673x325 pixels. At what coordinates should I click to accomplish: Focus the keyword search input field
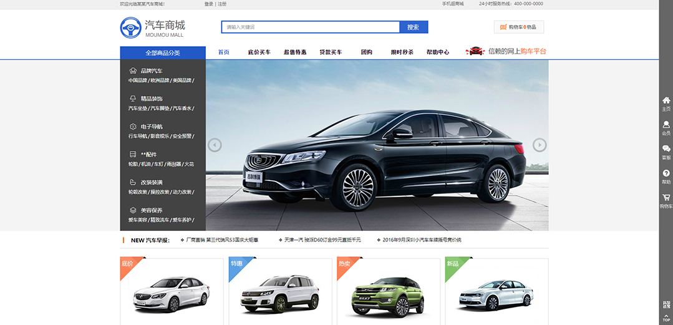(310, 27)
